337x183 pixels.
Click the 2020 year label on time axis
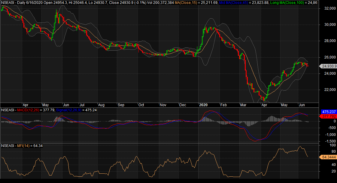click(x=203, y=105)
